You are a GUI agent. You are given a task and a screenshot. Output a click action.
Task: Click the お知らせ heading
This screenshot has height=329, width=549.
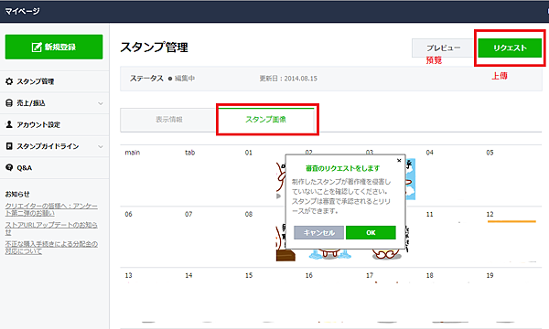click(17, 194)
